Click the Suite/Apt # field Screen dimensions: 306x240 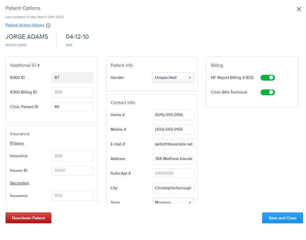tap(173, 173)
